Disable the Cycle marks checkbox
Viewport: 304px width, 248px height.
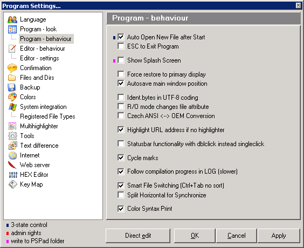(121, 157)
